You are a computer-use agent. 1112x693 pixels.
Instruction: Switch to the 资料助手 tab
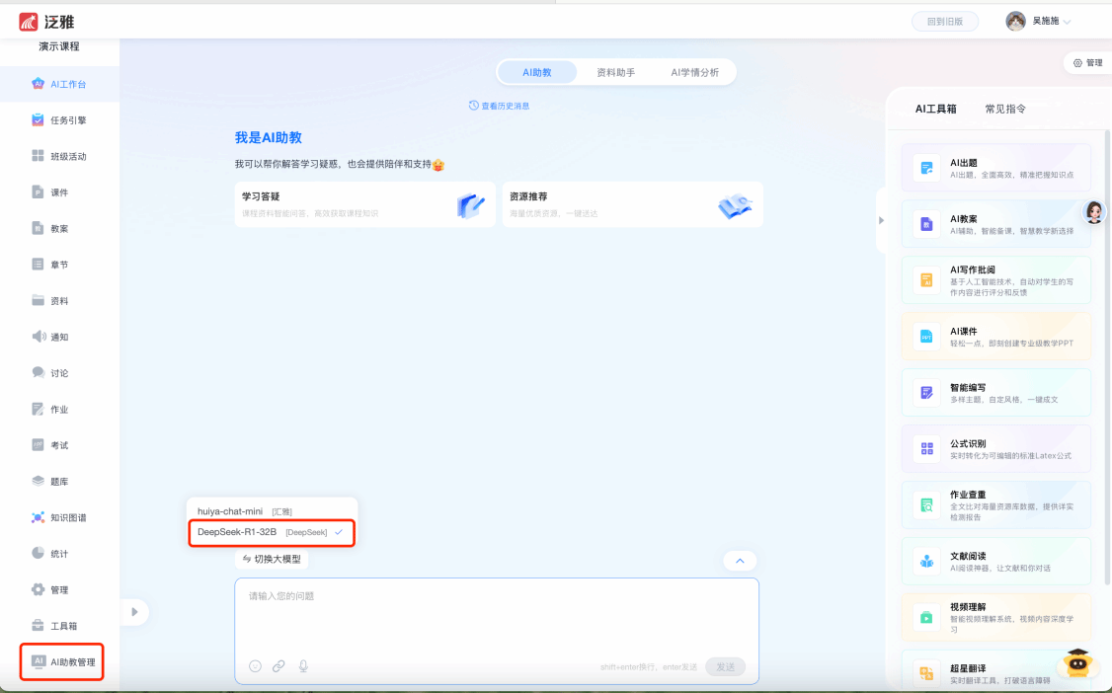pyautogui.click(x=615, y=72)
